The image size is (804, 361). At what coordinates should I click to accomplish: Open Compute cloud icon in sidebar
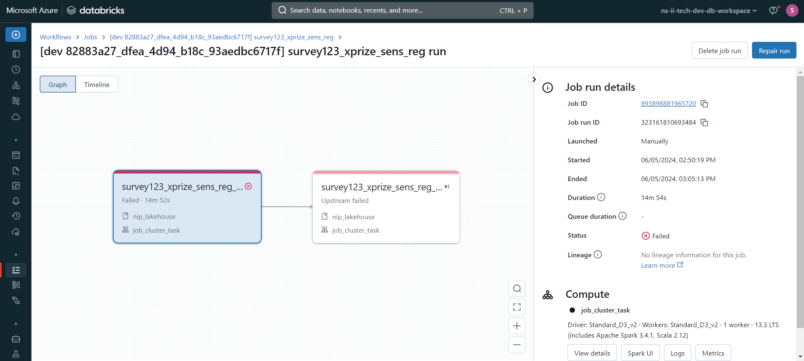(16, 117)
